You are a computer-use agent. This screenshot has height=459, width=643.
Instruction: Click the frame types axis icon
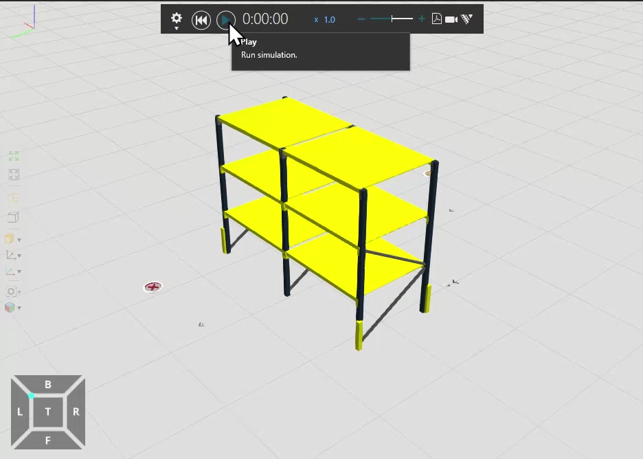click(x=10, y=255)
